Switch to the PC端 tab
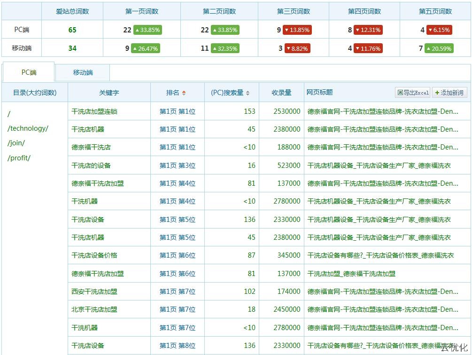This screenshot has width=472, height=355. coord(29,72)
